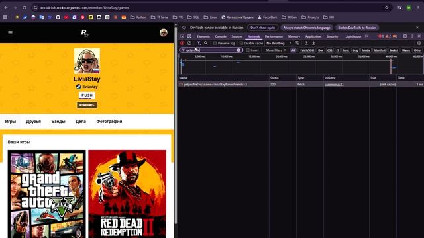424x238 pixels.
Task: Open the GitHub bookmark icon
Action: click(x=58, y=17)
